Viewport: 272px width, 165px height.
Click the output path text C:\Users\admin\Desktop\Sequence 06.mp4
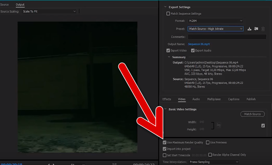pos(211,63)
